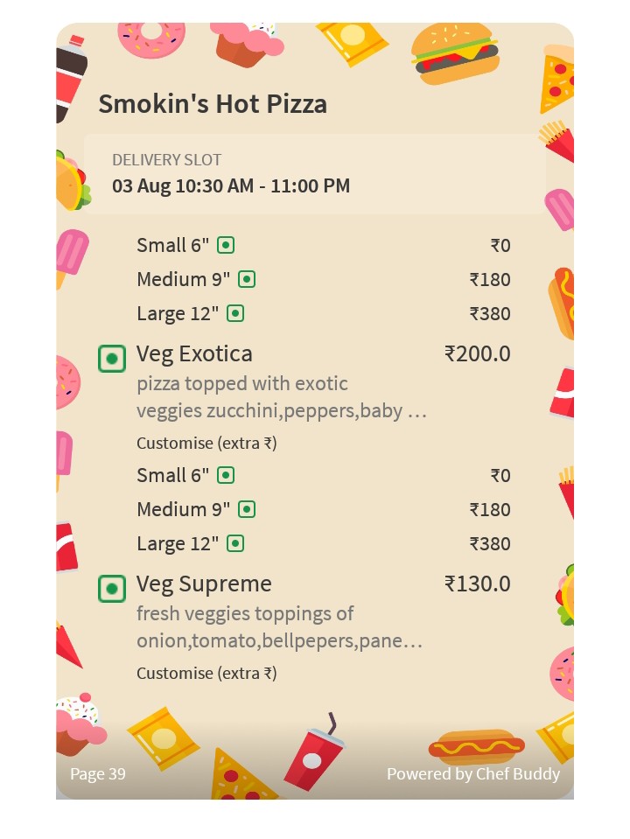
Task: Click the Page 39 label
Action: tap(98, 773)
